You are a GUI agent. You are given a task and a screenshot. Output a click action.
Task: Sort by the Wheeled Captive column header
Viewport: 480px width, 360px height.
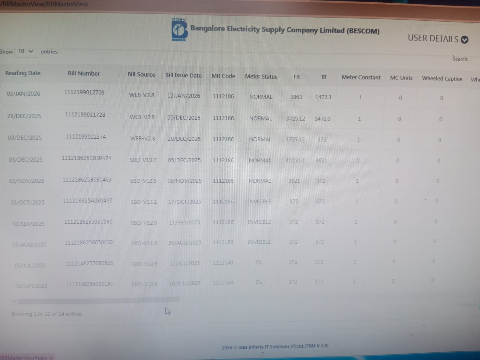pos(442,79)
